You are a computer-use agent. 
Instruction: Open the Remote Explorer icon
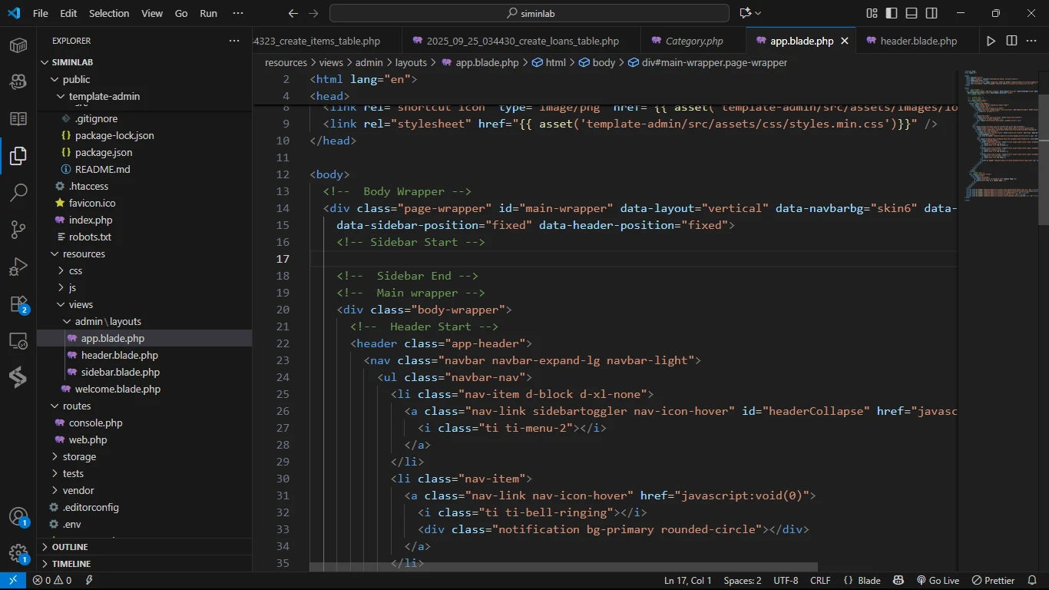tap(18, 340)
